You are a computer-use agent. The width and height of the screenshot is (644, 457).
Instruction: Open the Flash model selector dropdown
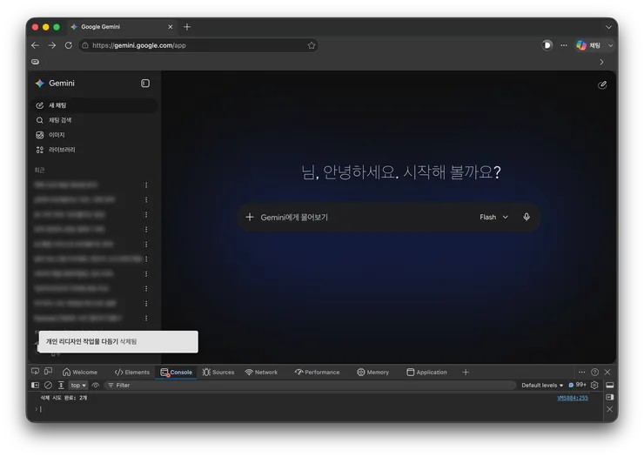[493, 217]
